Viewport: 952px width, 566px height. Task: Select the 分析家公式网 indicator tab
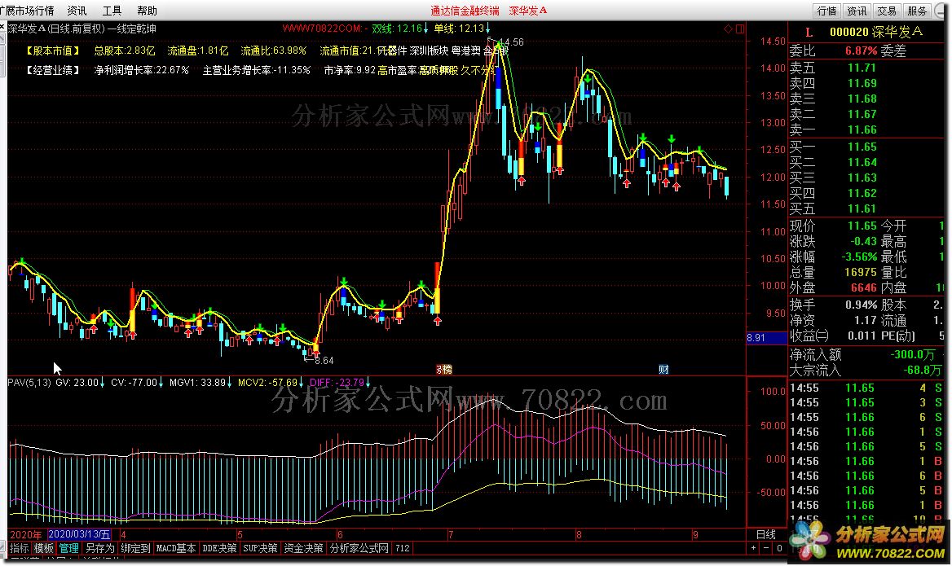coord(359,548)
